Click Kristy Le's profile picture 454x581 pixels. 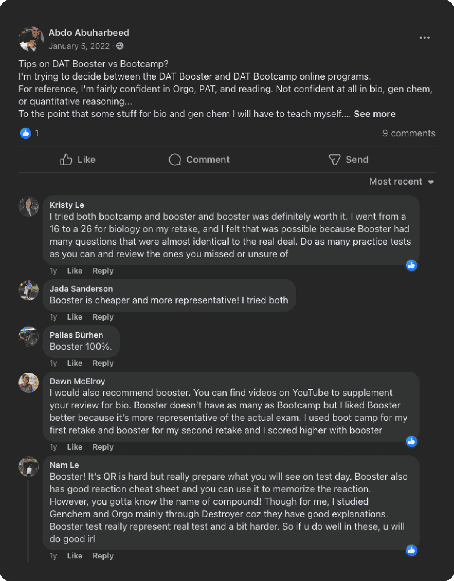click(29, 206)
